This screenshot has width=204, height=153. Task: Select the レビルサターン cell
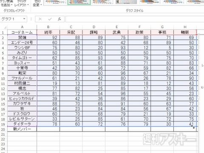22,119
